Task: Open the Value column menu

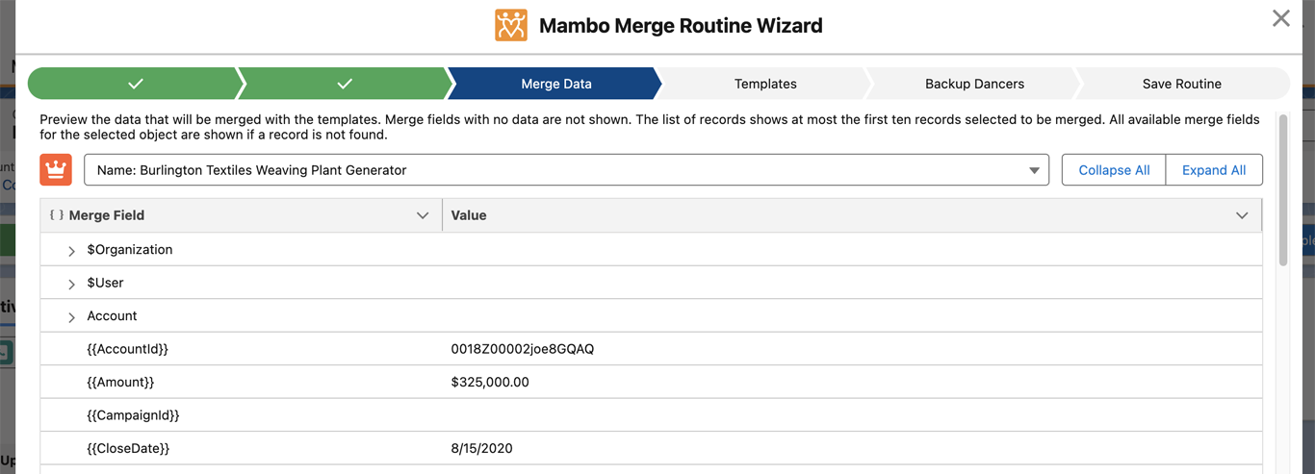Action: pyautogui.click(x=1242, y=215)
